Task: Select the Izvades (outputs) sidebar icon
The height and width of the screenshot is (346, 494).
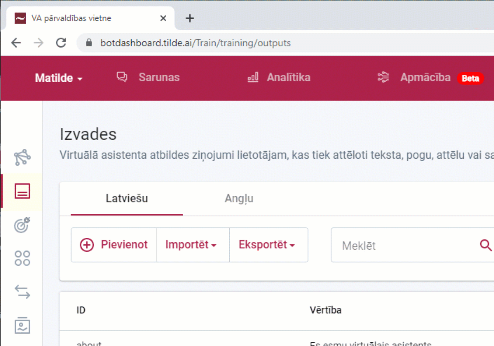Action: [22, 191]
